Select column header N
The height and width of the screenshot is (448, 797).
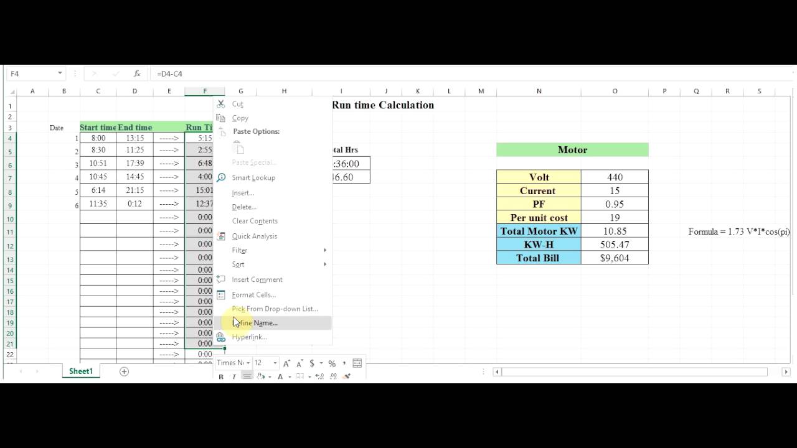coord(539,91)
